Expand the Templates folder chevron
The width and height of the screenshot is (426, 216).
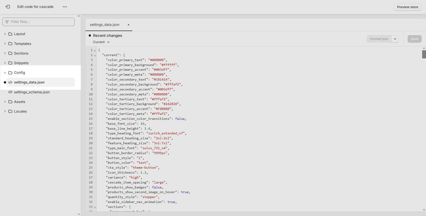click(x=5, y=43)
